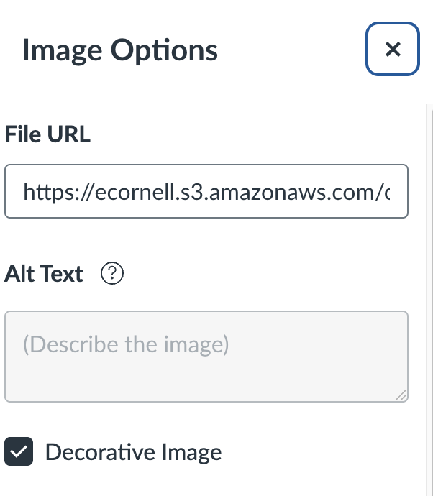Click the panel's right-side scrollbar

[x=428, y=288]
